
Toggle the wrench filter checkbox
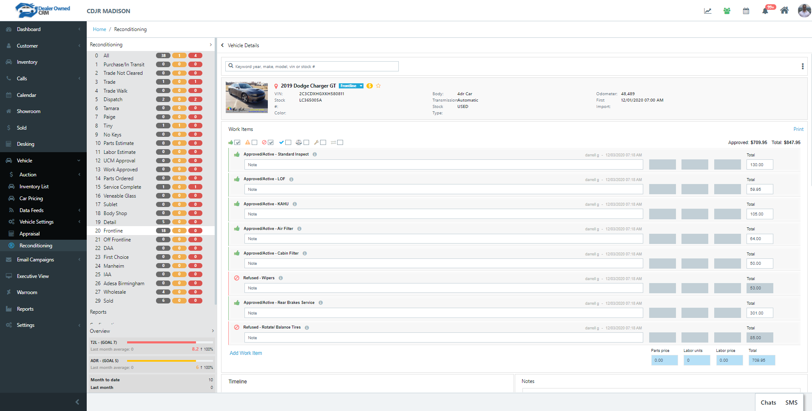click(323, 142)
